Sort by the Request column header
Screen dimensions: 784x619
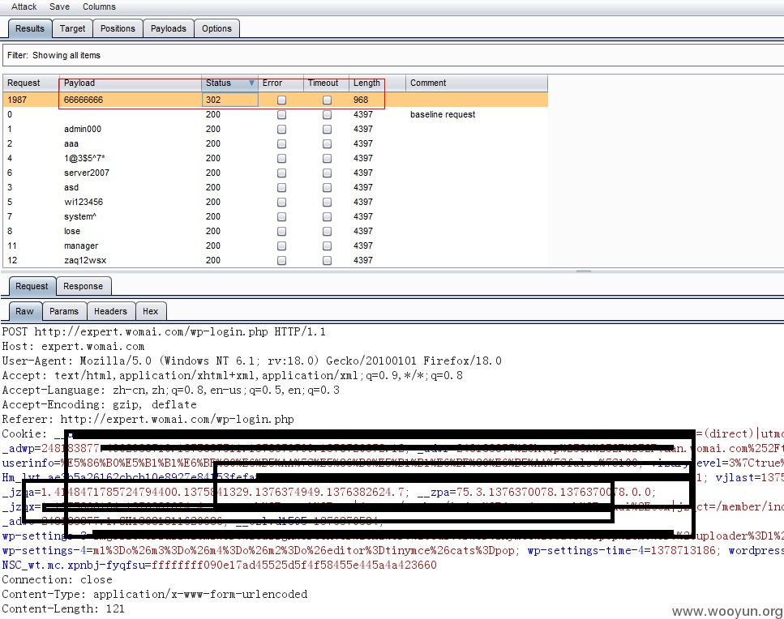click(31, 83)
